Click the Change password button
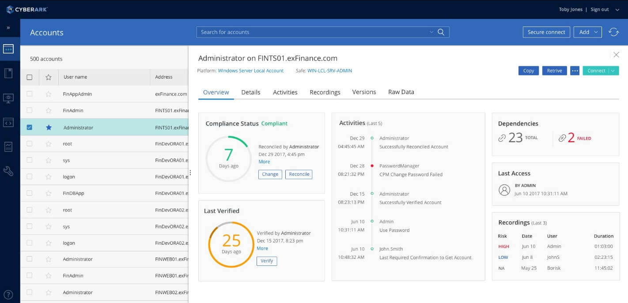Image resolution: width=628 pixels, height=303 pixels. coord(270,174)
